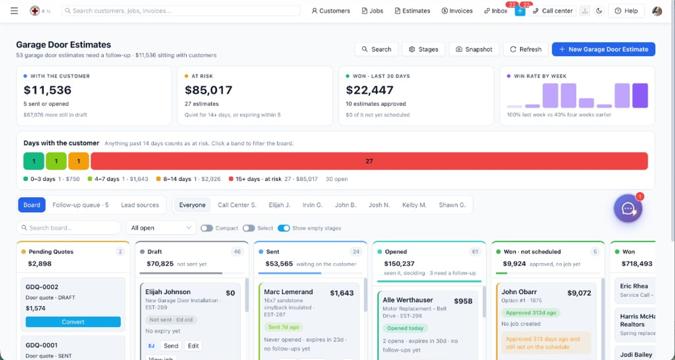Open the user profile avatar

point(657,11)
